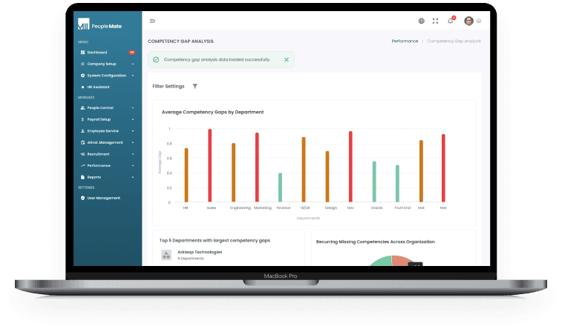This screenshot has width=562, height=326.
Task: Open notifications bell
Action: coord(450,21)
